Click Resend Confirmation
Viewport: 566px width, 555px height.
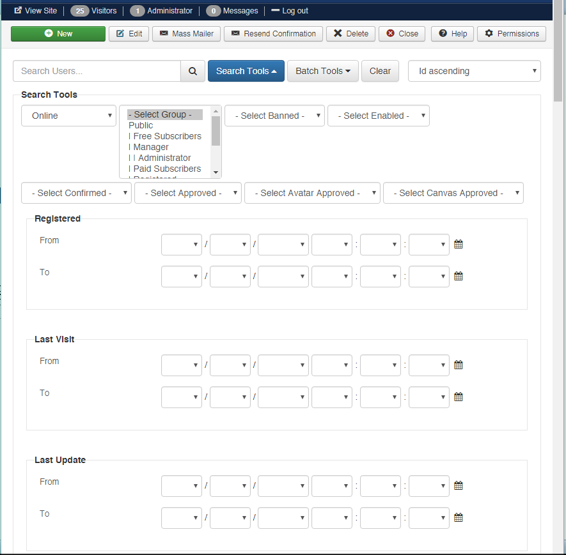tap(273, 34)
